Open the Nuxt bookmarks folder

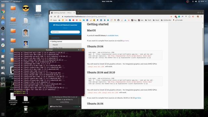tap(156, 20)
